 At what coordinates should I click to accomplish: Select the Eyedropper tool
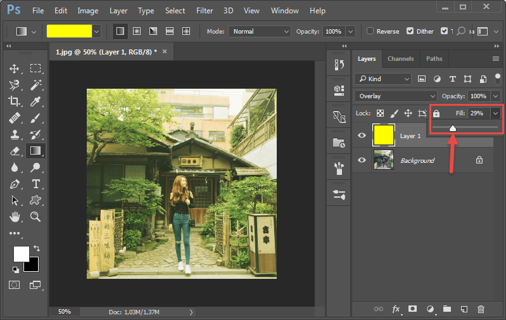(36, 101)
